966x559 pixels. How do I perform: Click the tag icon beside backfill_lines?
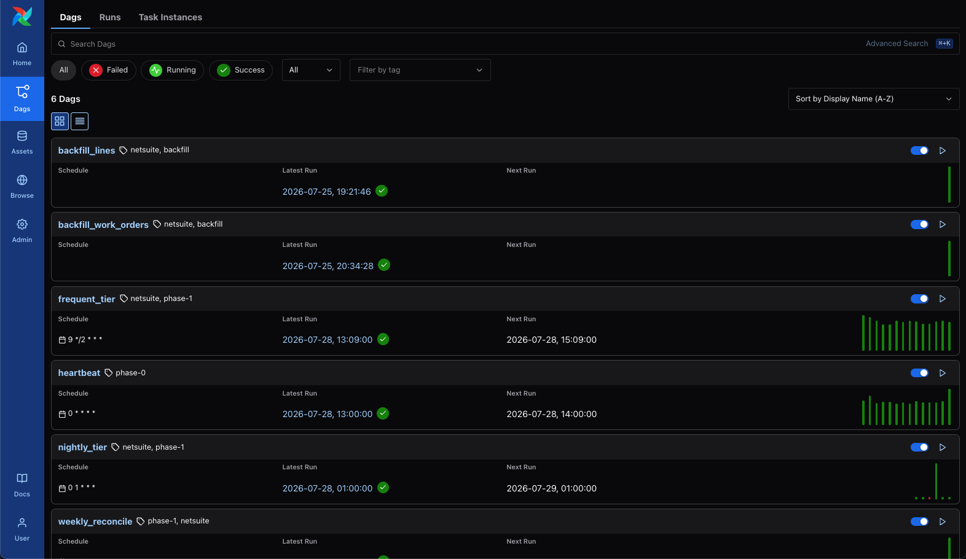(x=124, y=150)
